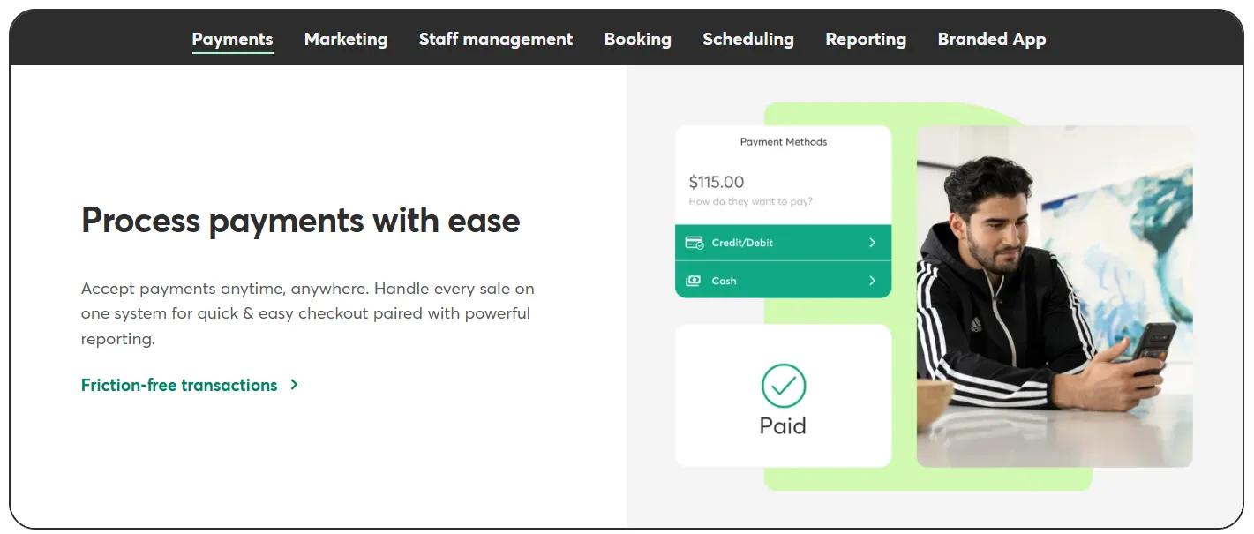Open the Payments tab
This screenshot has height=534, width=1254.
232,39
